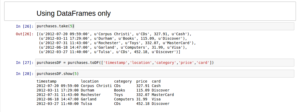The height and width of the screenshot is (112, 298).
Task: Click the 452.18 price in table output
Action: 143,104
